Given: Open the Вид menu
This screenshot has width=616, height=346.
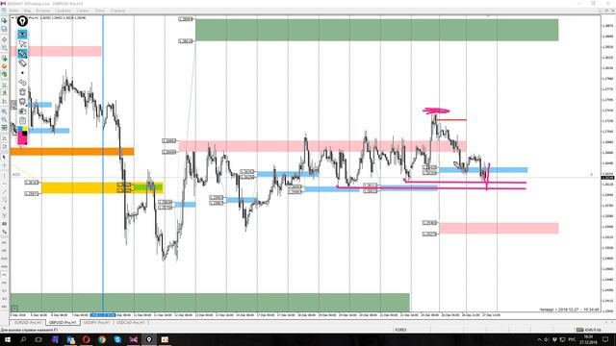Looking at the screenshot, I should 28,11.
